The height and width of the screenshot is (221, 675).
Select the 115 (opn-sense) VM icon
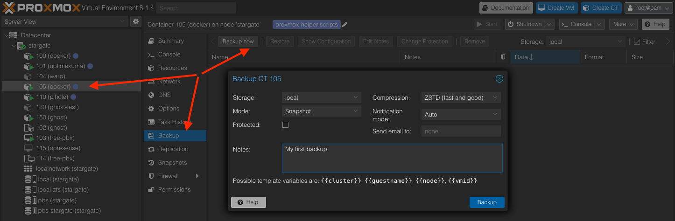28,148
